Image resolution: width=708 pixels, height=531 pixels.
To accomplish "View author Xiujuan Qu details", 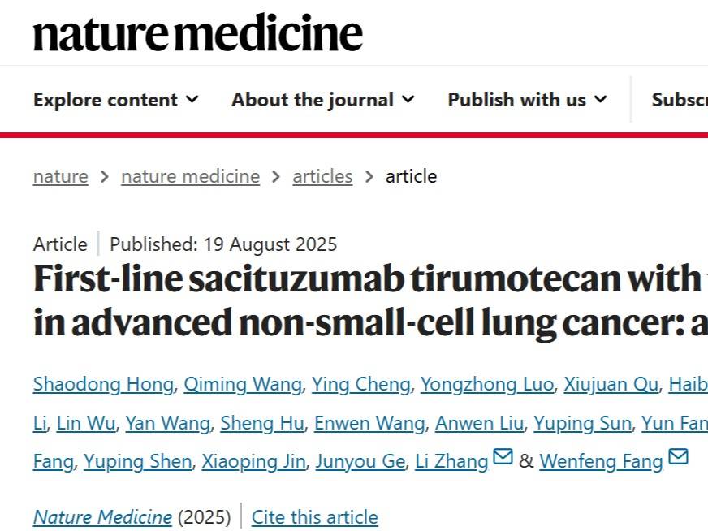I will [x=611, y=385].
